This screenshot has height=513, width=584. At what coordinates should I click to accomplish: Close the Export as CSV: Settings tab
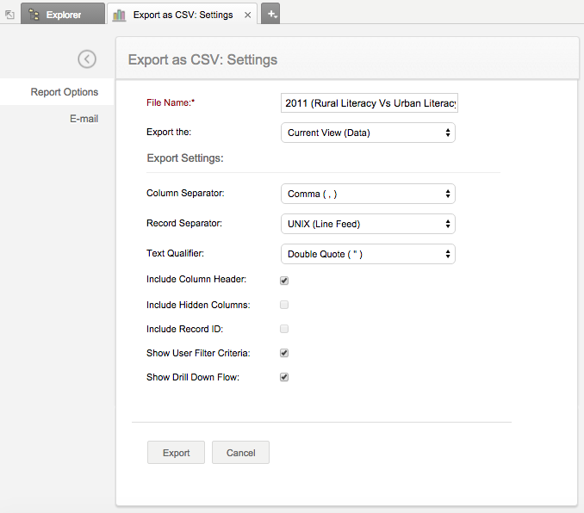pos(248,15)
